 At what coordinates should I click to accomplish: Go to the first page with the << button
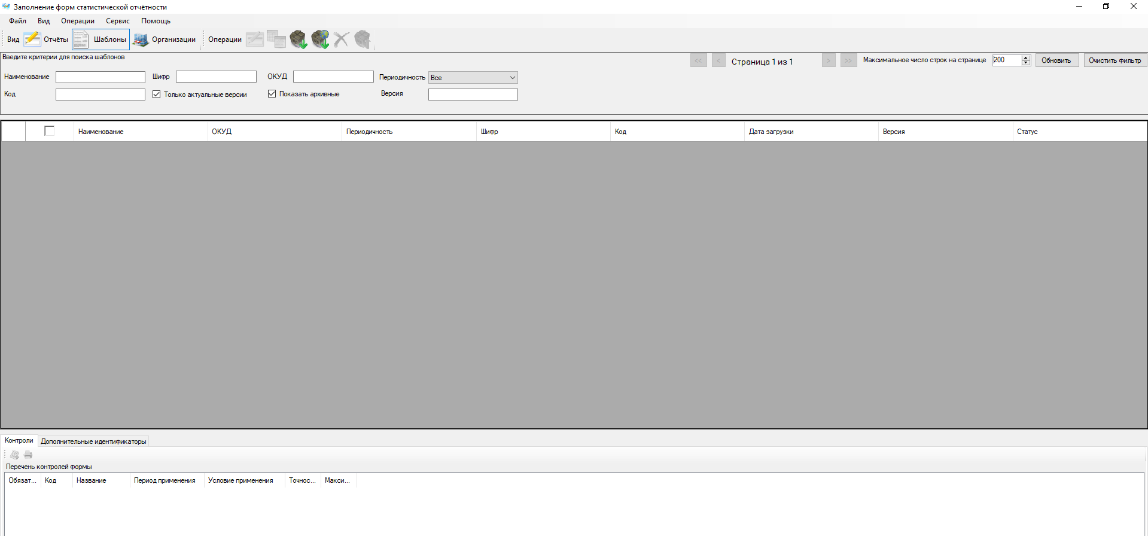[699, 60]
